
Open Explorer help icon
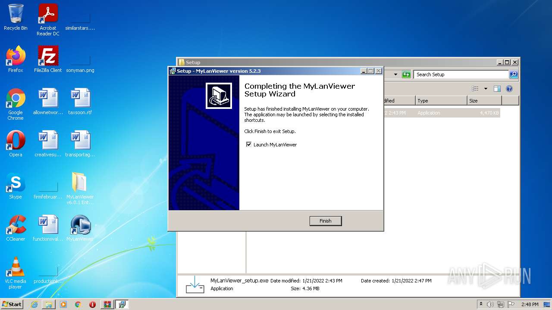click(x=509, y=89)
